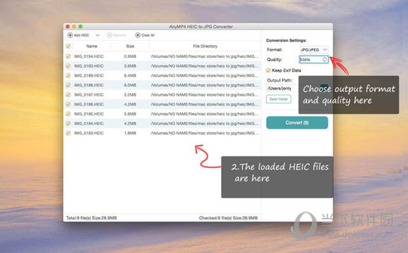
Task: Click the Add HEIC plus icon
Action: (x=70, y=35)
